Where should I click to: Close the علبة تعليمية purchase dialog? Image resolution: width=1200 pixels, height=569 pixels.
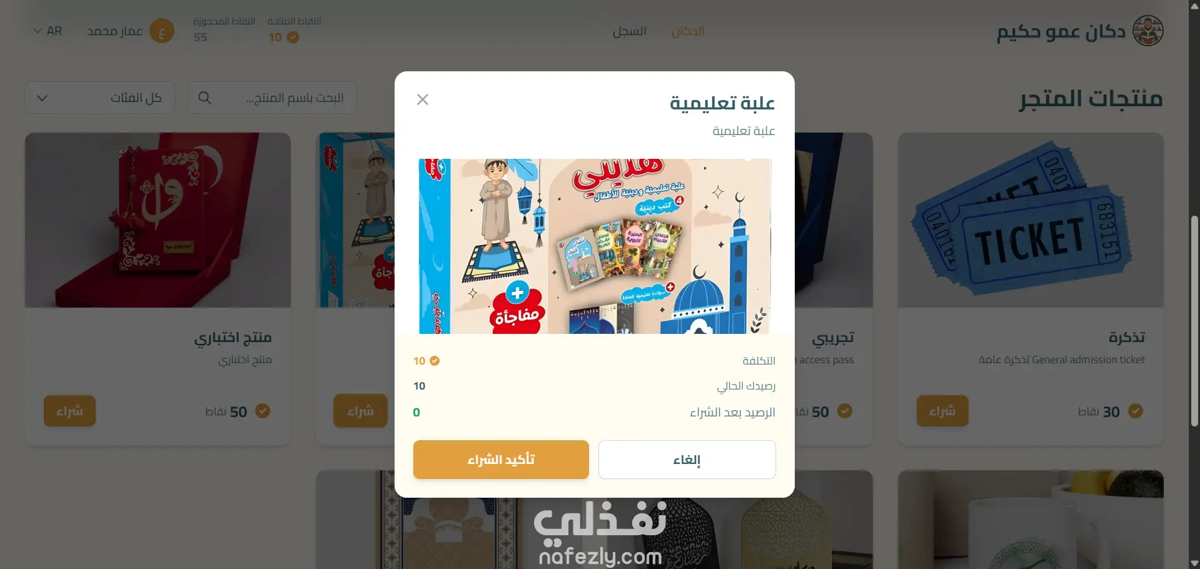click(423, 99)
